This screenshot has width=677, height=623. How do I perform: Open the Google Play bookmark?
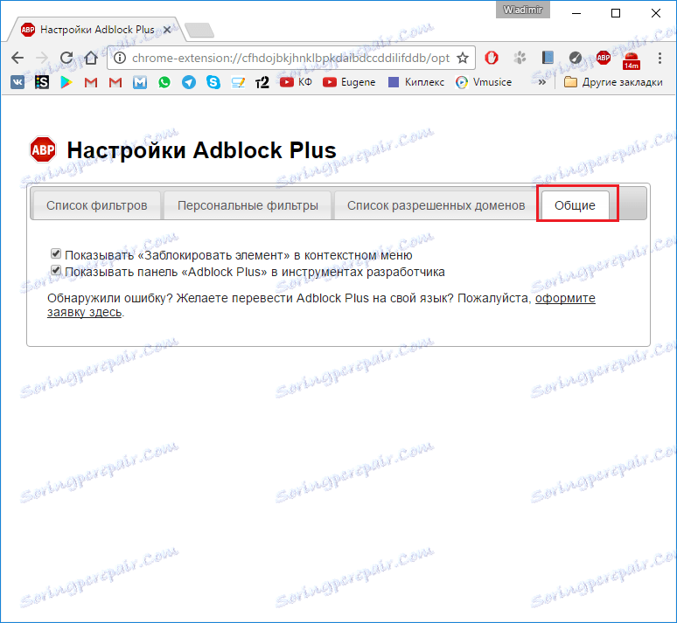pos(66,82)
